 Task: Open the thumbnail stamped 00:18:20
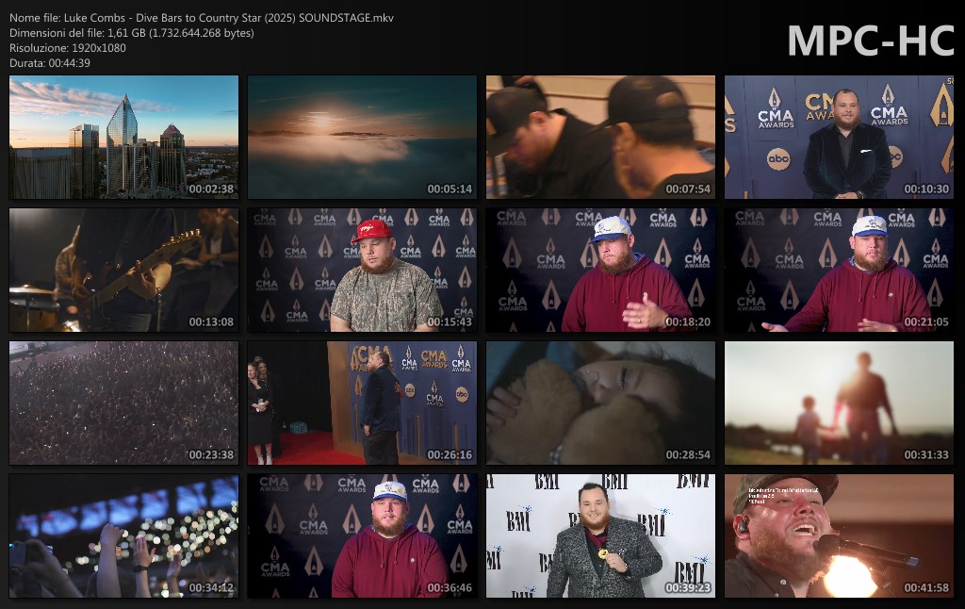coord(600,270)
